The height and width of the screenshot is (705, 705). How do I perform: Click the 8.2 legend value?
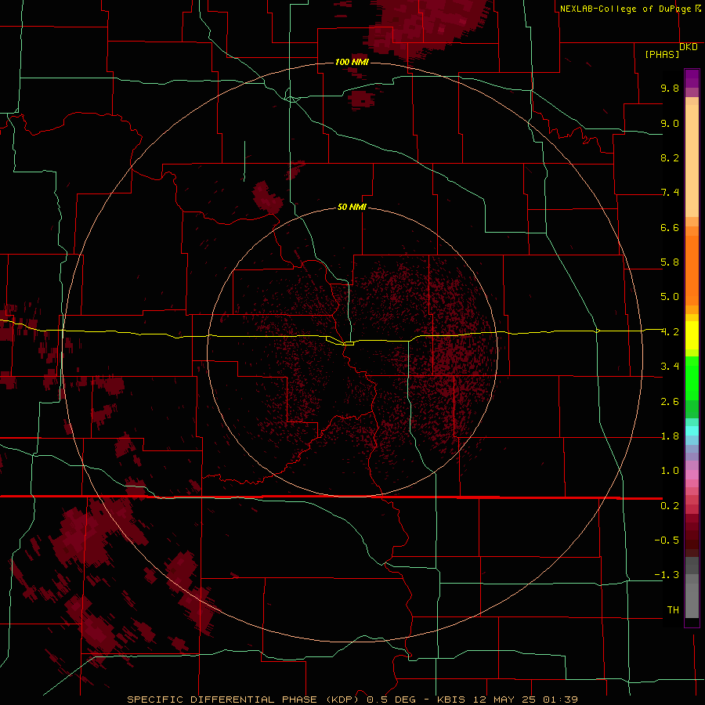pyautogui.click(x=670, y=157)
